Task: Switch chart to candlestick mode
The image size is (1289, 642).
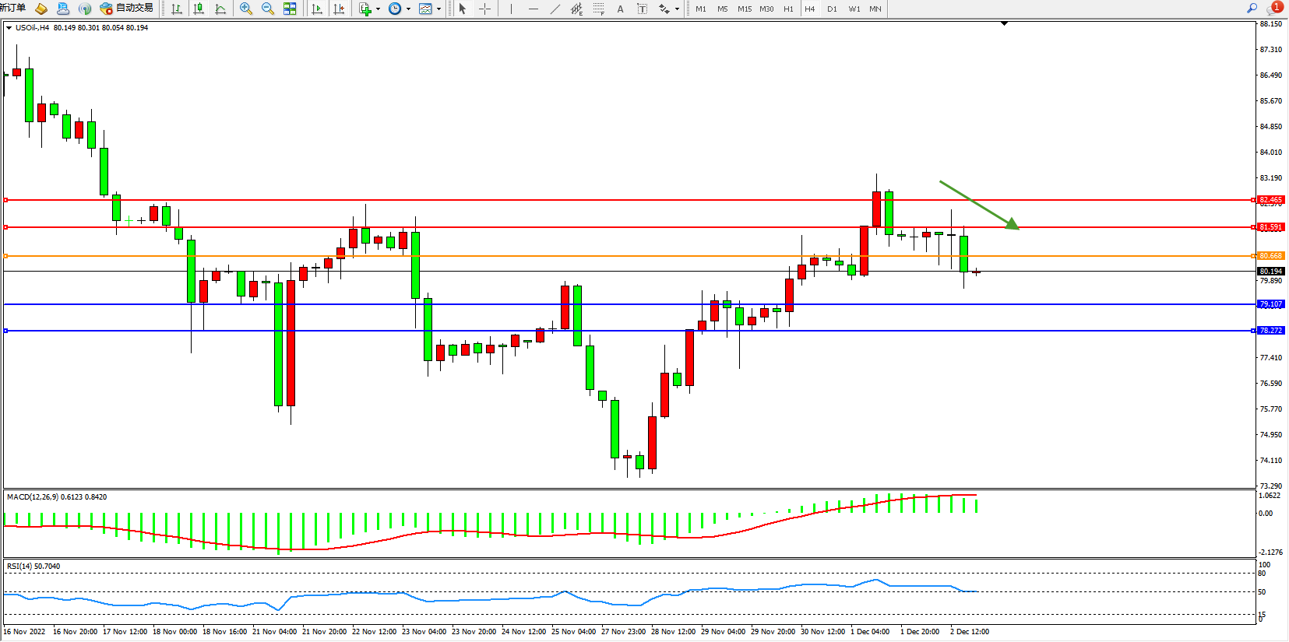Action: [199, 9]
